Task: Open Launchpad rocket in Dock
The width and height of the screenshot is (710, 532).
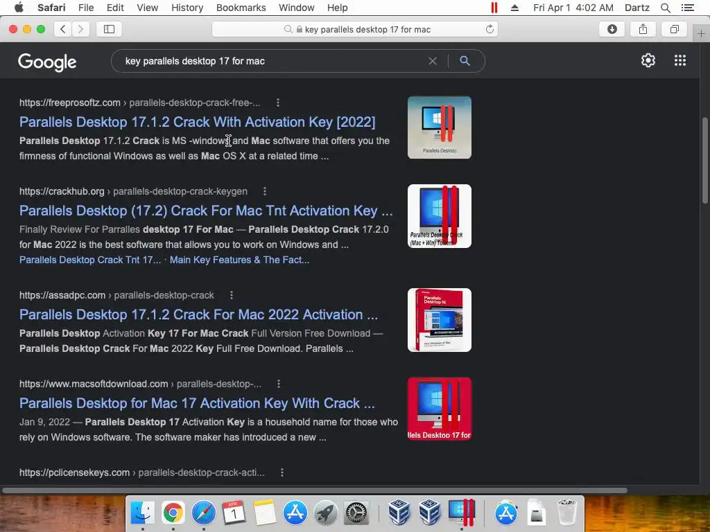Action: (326, 513)
